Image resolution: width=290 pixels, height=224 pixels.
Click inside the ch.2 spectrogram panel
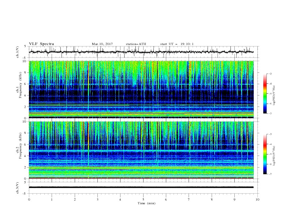pos(141,150)
